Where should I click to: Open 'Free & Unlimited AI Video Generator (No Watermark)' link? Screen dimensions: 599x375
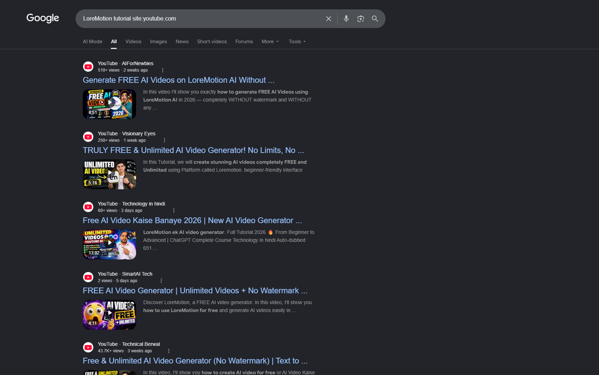[195, 361]
